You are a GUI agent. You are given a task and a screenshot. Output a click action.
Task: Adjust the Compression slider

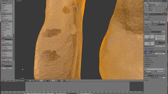tap(155, 78)
